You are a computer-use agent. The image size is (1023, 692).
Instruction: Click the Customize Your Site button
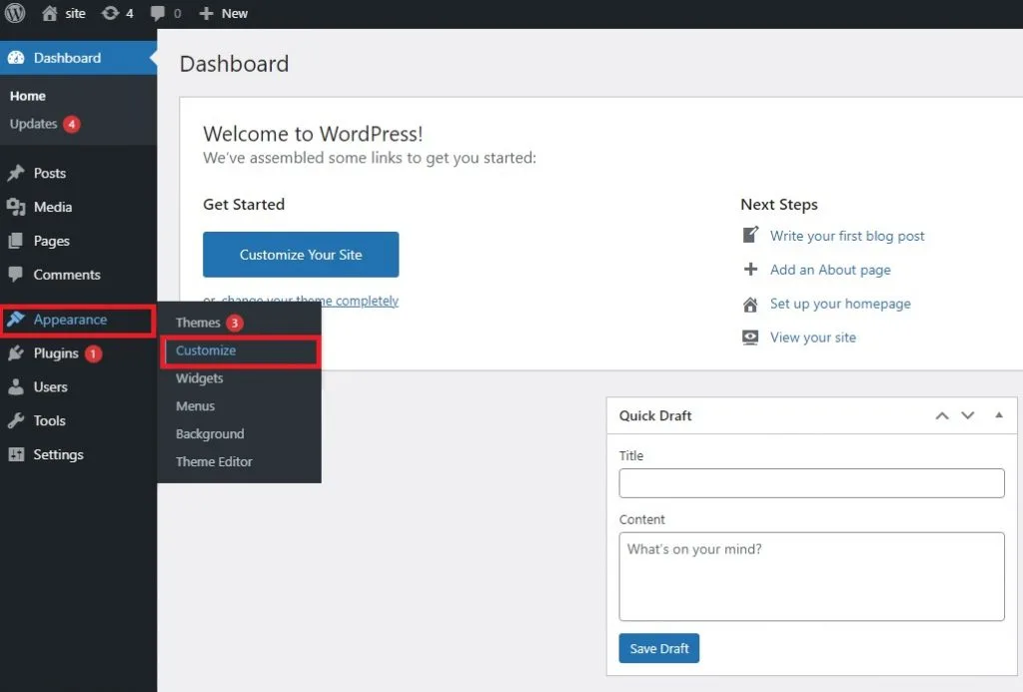click(301, 255)
